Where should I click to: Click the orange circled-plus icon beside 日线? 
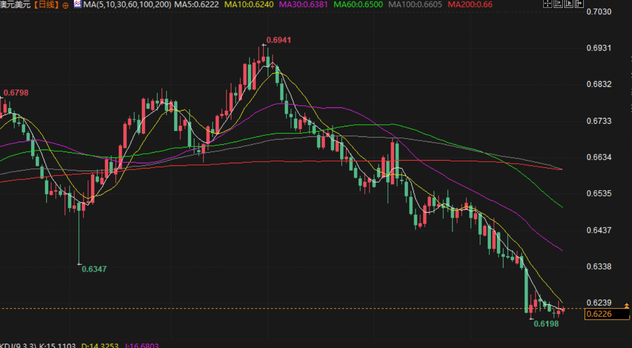tap(65, 5)
